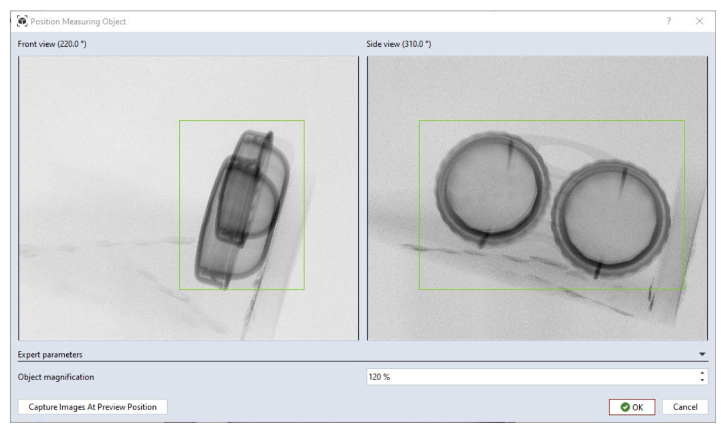
Task: Expand Expert parameters using the arrow
Action: (701, 355)
